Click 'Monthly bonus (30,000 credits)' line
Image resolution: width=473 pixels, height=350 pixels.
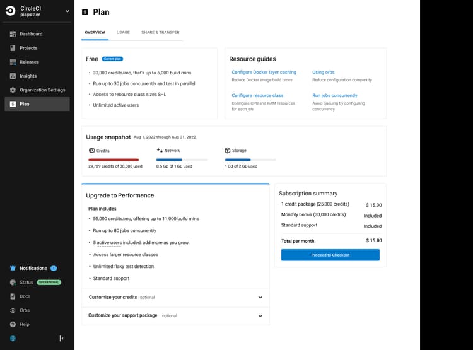[x=313, y=214]
